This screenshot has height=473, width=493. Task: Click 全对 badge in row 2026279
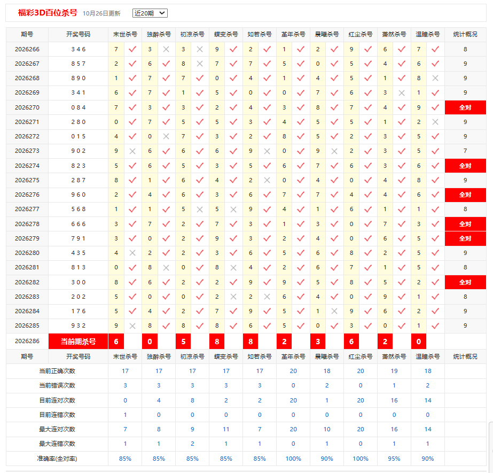465,238
